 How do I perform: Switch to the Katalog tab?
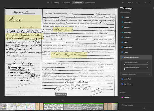(55, 3)
